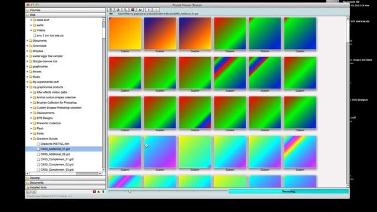This screenshot has height=212, width=377.
Task: Click the green icon at sidebar bottom right
Action: (x=104, y=191)
